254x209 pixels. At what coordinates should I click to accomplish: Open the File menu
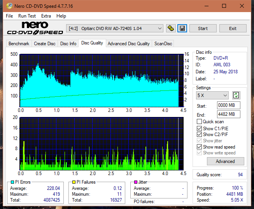9,16
